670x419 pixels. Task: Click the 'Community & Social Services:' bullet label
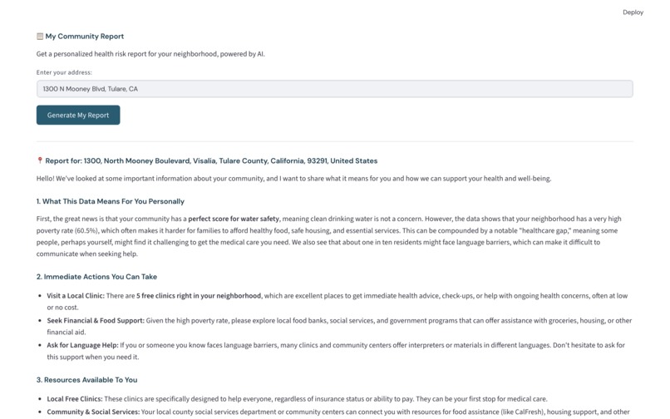[93, 412]
